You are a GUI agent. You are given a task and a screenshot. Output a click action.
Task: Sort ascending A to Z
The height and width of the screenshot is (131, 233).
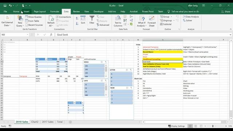click(77, 18)
